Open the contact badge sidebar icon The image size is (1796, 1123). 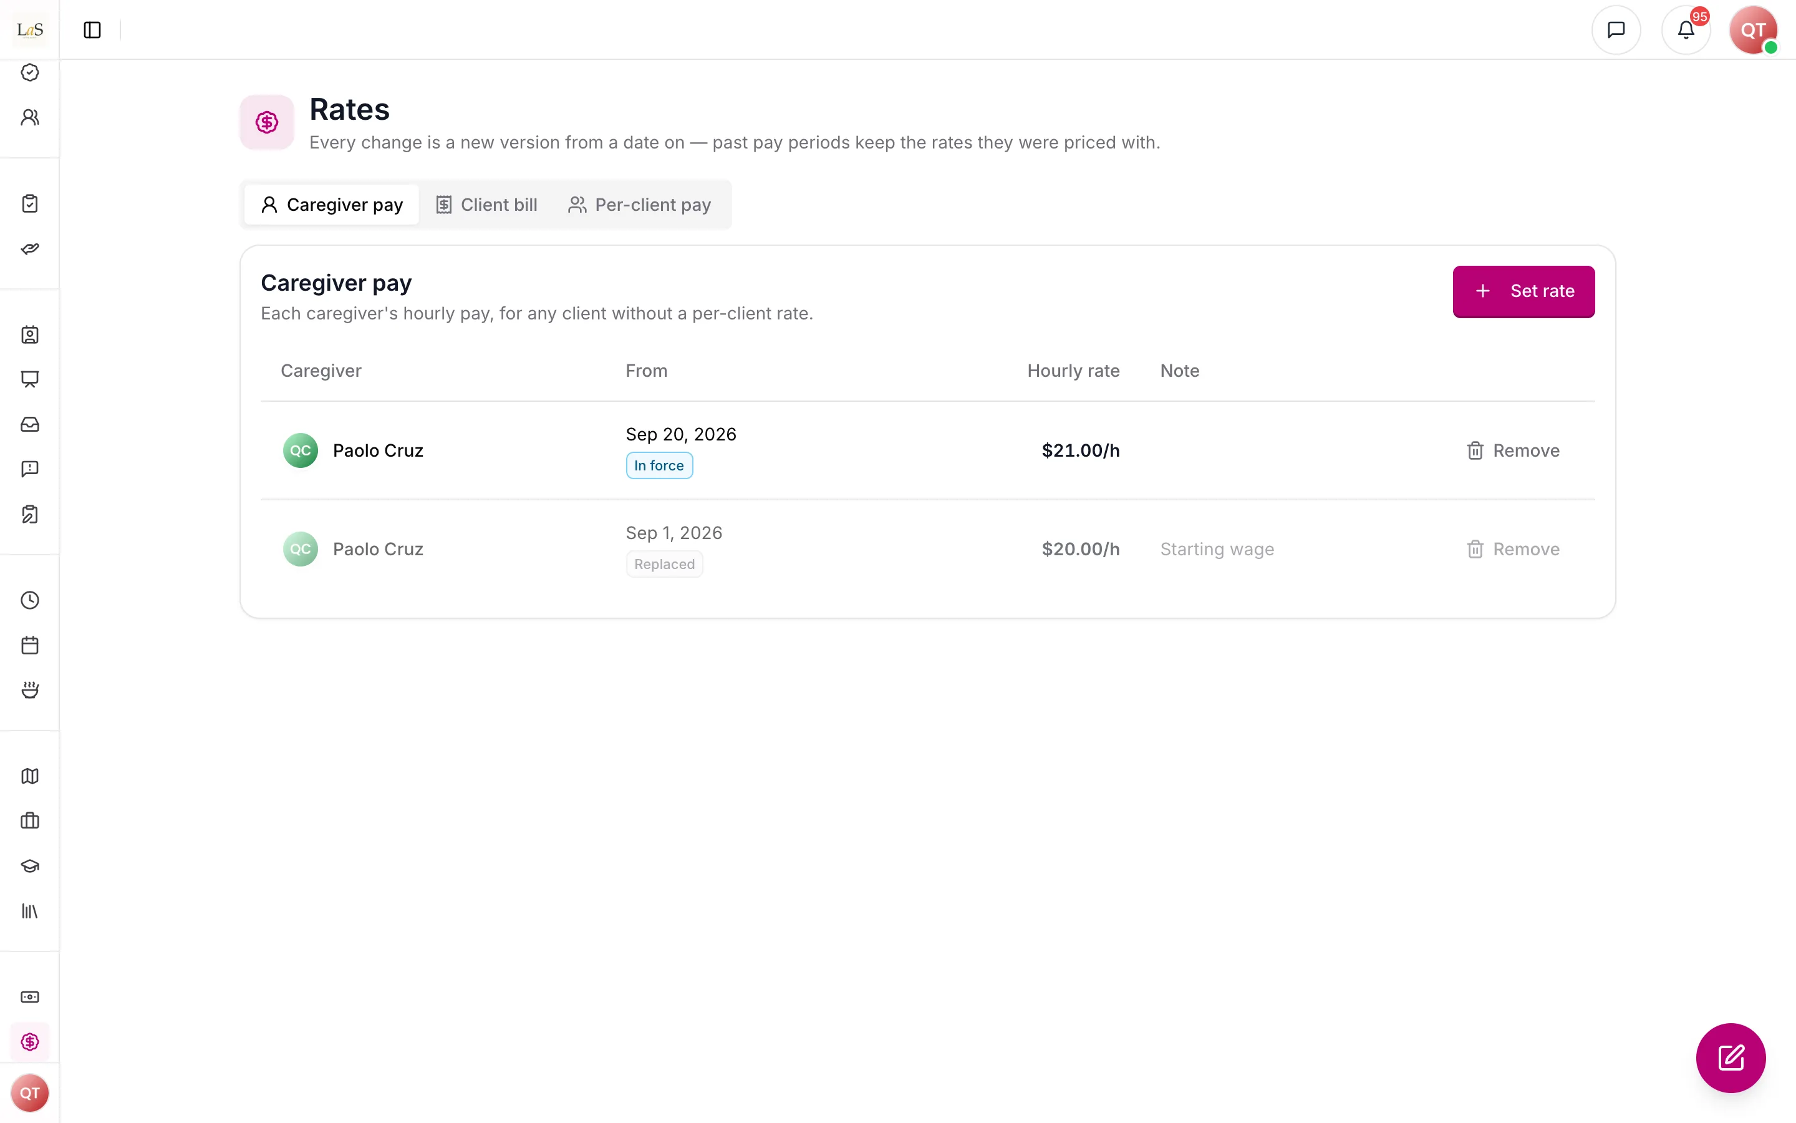click(x=30, y=335)
